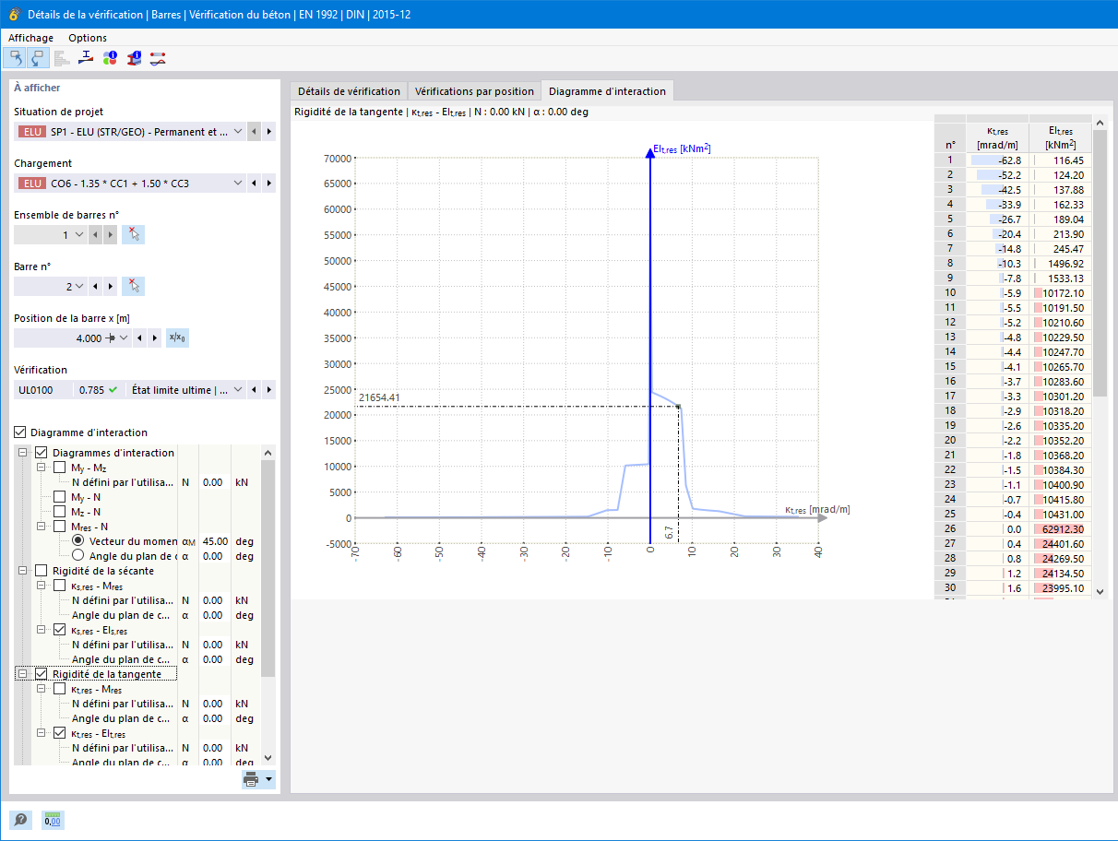1118x841 pixels.
Task: Select table cell 10172.10 in row 10
Action: tap(1060, 292)
